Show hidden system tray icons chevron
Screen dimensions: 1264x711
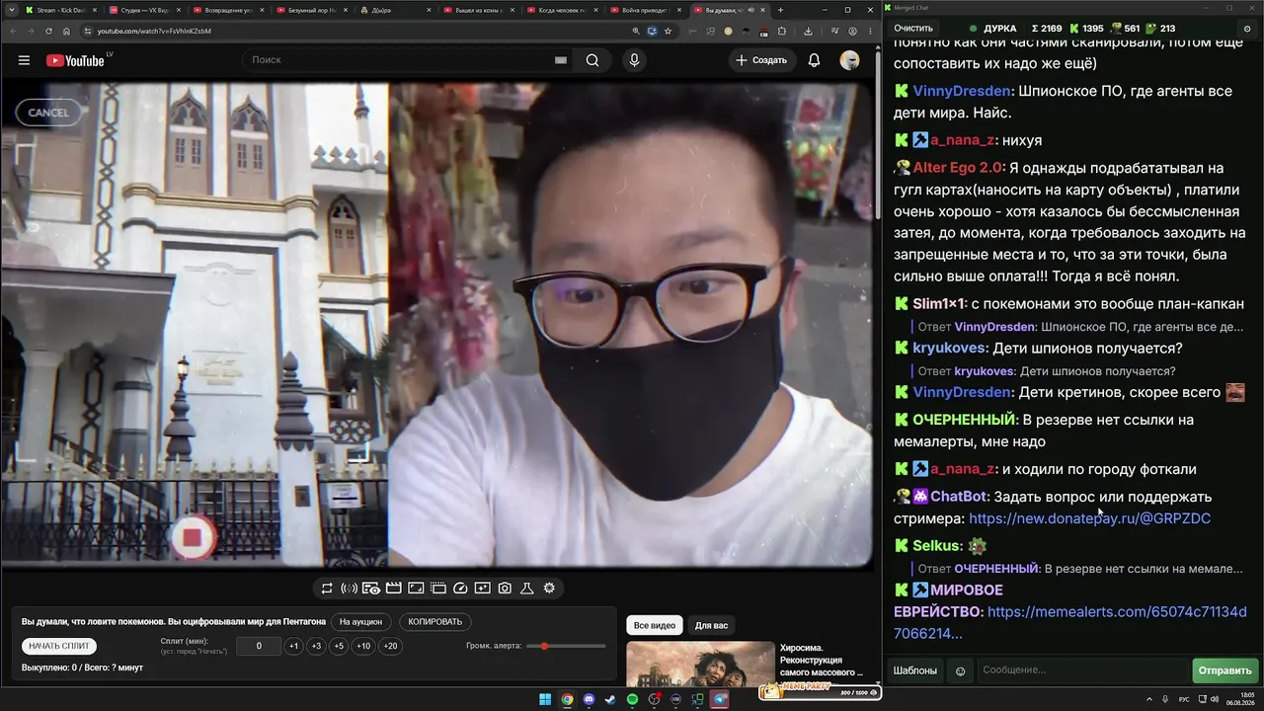coord(1150,699)
